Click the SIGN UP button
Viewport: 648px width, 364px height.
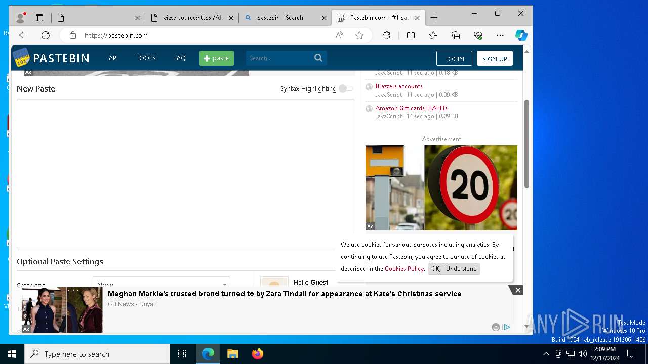tap(495, 58)
